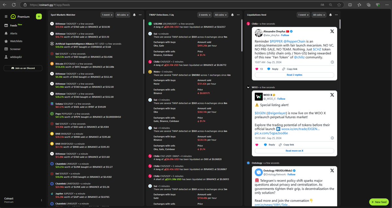The image size is (392, 208).
Task: Collapse the sidebar with the hamburger menu icon
Action: (6, 17)
